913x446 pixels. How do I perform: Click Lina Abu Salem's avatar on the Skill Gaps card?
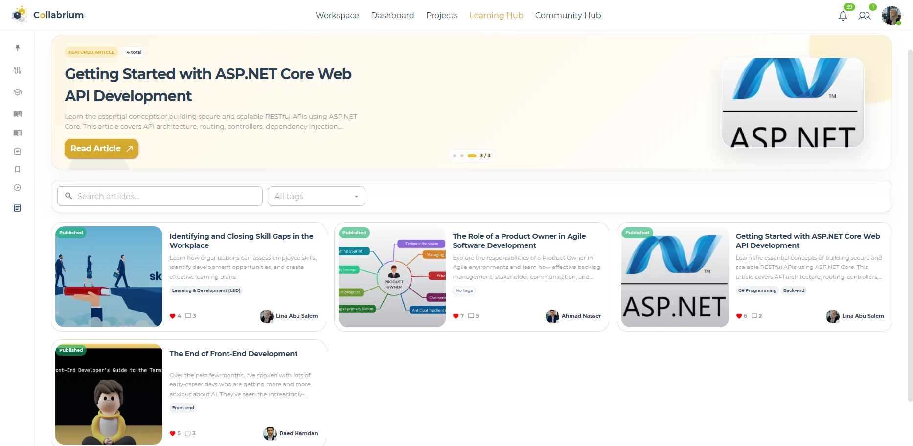pyautogui.click(x=267, y=316)
